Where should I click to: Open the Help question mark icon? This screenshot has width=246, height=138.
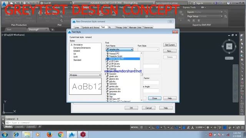tap(228, 3)
